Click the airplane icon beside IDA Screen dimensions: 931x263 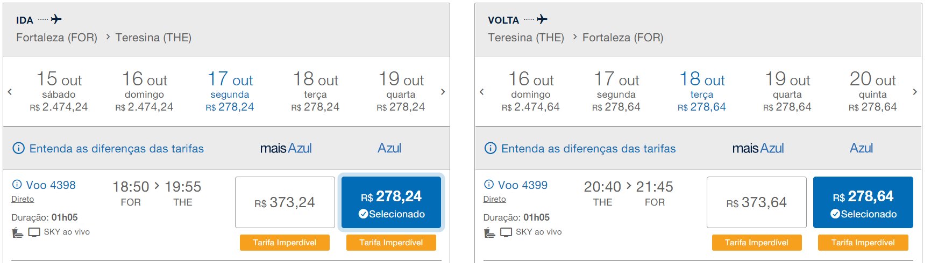coord(56,20)
